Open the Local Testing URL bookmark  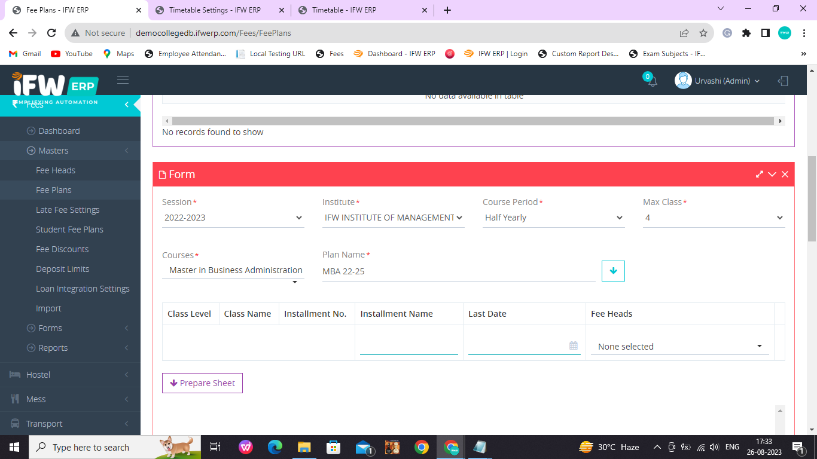tap(271, 54)
